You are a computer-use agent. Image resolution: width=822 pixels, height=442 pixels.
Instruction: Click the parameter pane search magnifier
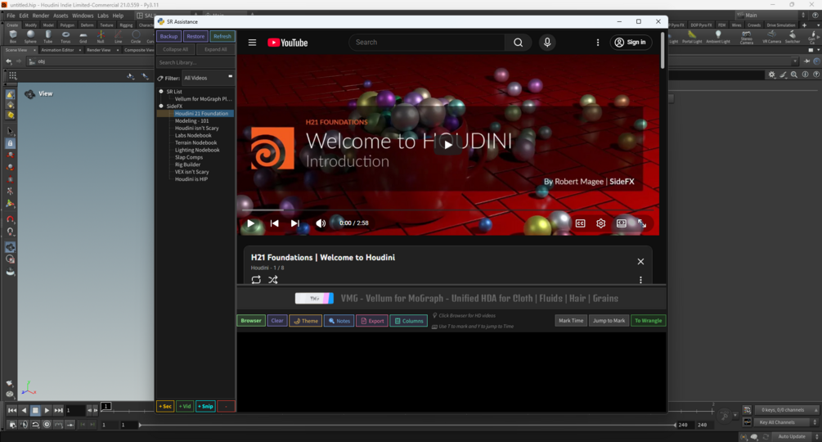(794, 75)
